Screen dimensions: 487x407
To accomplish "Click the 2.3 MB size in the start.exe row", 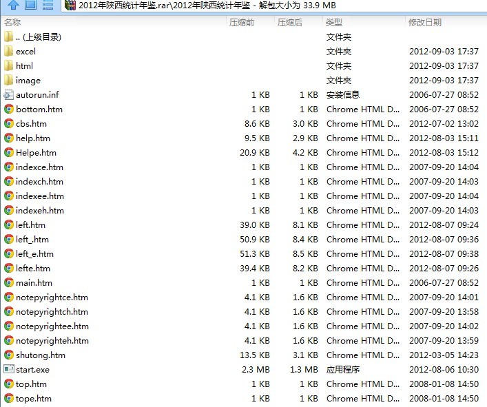I will [x=256, y=369].
